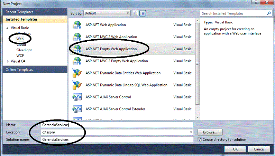The width and height of the screenshot is (275, 156).
Task: Select the Silverlight category
Action: pos(24,50)
